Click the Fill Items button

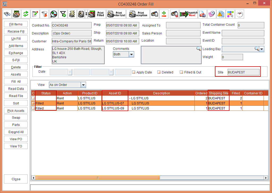[x=16, y=24]
